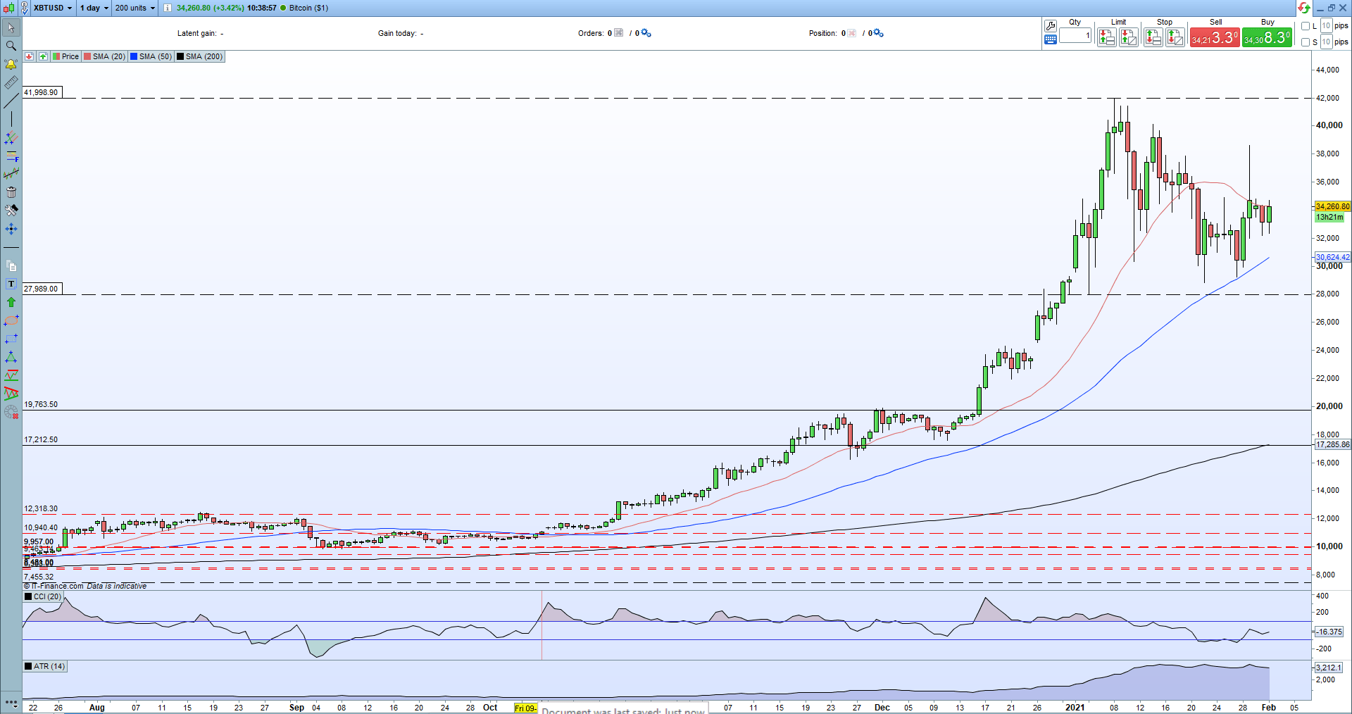Select the text annotation T tool
The image size is (1352, 714).
point(11,284)
